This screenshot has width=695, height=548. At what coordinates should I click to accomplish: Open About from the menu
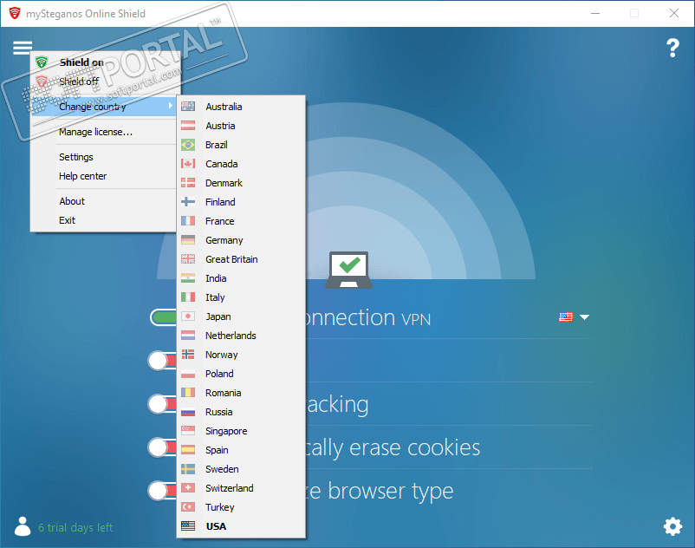tap(104, 201)
